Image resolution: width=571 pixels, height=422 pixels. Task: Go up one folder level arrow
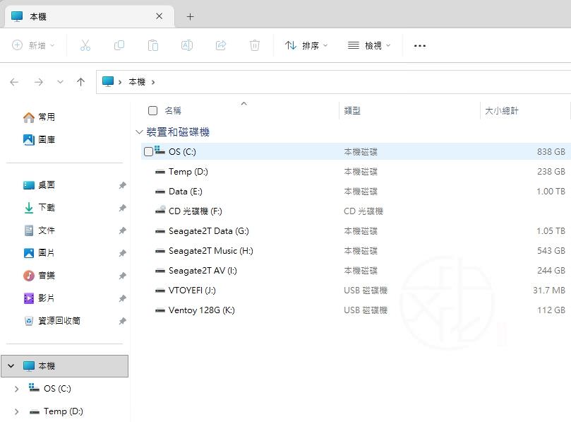pyautogui.click(x=80, y=82)
